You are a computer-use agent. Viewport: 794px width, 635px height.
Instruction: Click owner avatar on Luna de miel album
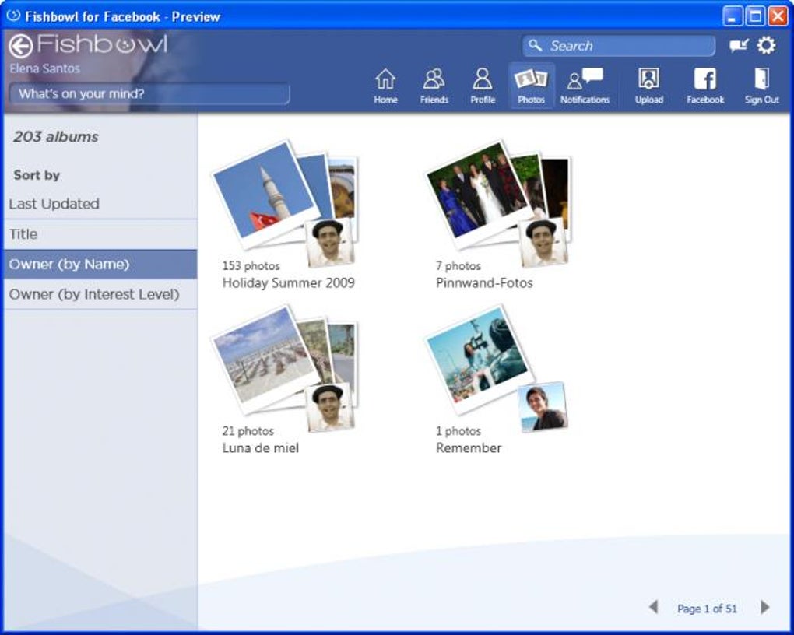pyautogui.click(x=330, y=408)
